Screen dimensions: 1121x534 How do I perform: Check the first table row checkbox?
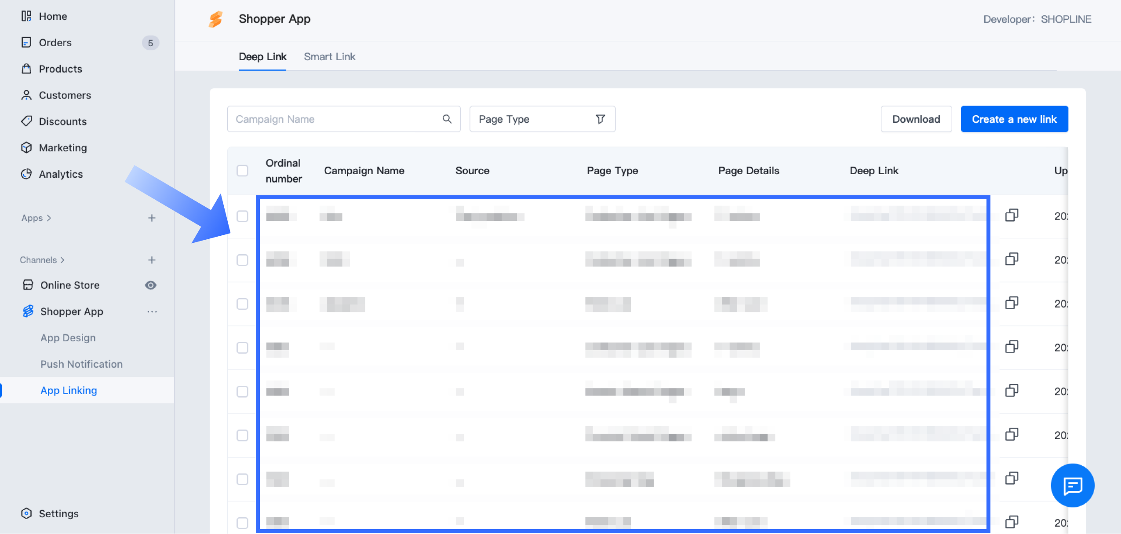click(x=242, y=216)
